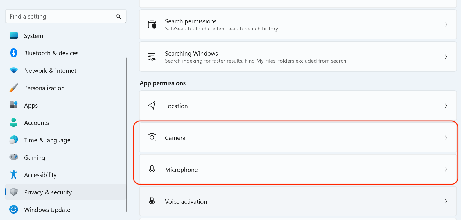Open Searching Windows title
Viewport: 461px width, 220px height.
tap(191, 54)
